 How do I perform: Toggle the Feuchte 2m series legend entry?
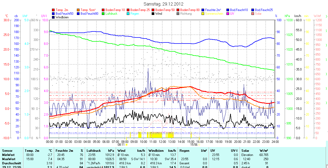pos(213,10)
